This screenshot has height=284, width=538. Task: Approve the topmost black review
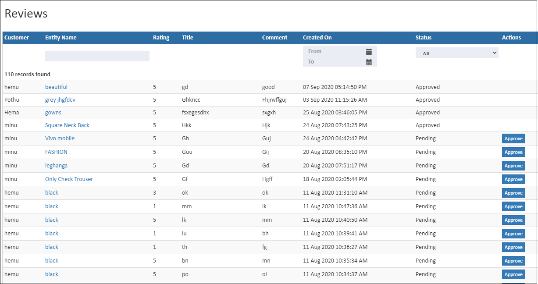tap(513, 192)
